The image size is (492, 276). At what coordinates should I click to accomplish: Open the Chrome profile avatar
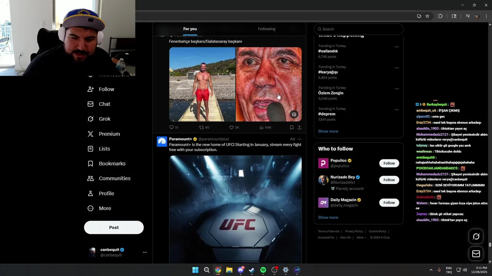point(477,16)
